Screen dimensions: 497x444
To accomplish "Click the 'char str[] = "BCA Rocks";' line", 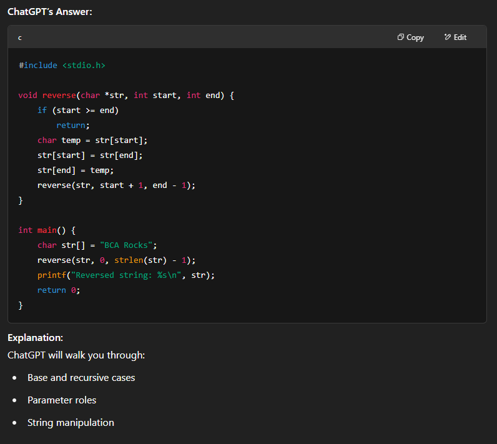I will (x=97, y=245).
